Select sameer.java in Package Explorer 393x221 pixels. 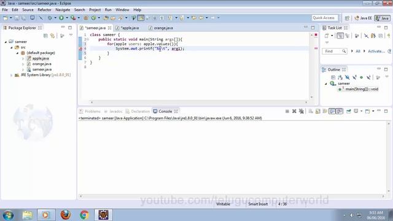pyautogui.click(x=42, y=69)
